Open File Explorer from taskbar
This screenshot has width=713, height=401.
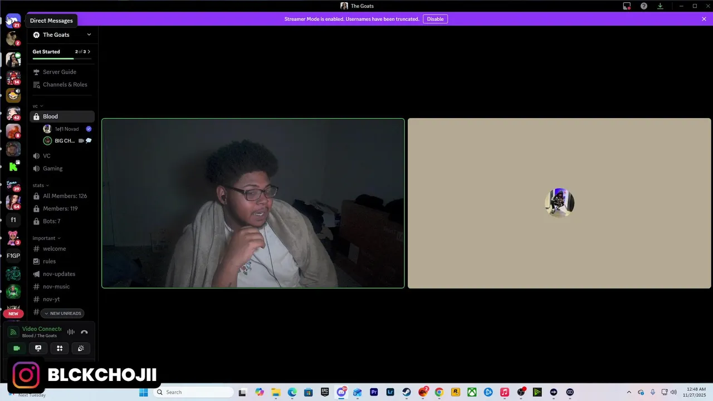click(275, 392)
